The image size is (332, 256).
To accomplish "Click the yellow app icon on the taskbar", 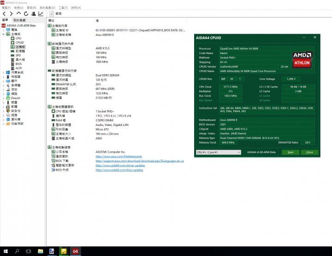I will click(64, 251).
